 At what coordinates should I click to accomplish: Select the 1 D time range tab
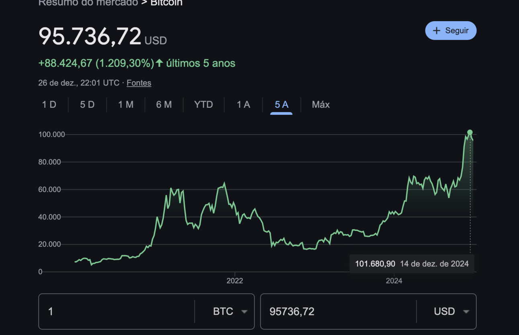[49, 105]
